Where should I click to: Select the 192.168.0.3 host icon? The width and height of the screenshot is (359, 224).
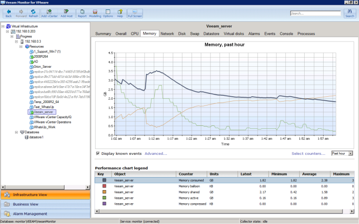pyautogui.click(x=22, y=41)
